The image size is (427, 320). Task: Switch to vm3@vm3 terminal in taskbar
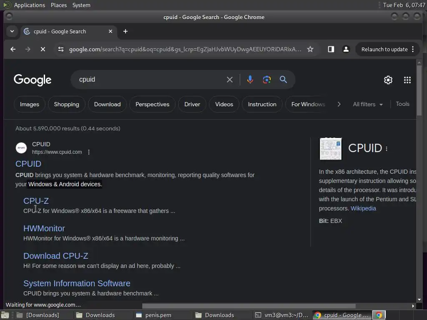coord(282,315)
